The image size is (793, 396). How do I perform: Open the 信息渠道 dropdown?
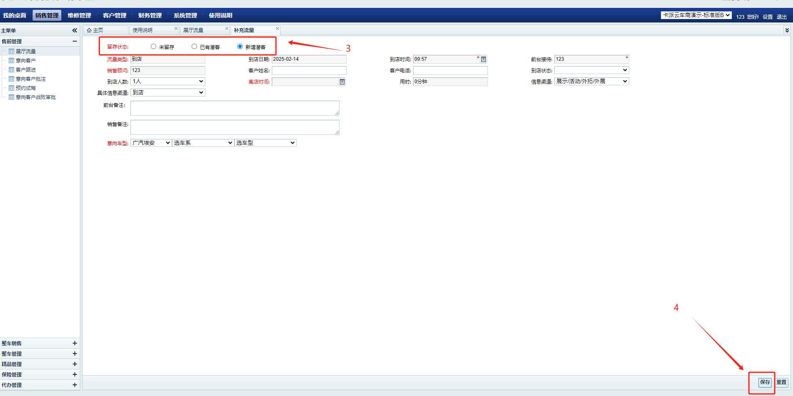(x=591, y=82)
